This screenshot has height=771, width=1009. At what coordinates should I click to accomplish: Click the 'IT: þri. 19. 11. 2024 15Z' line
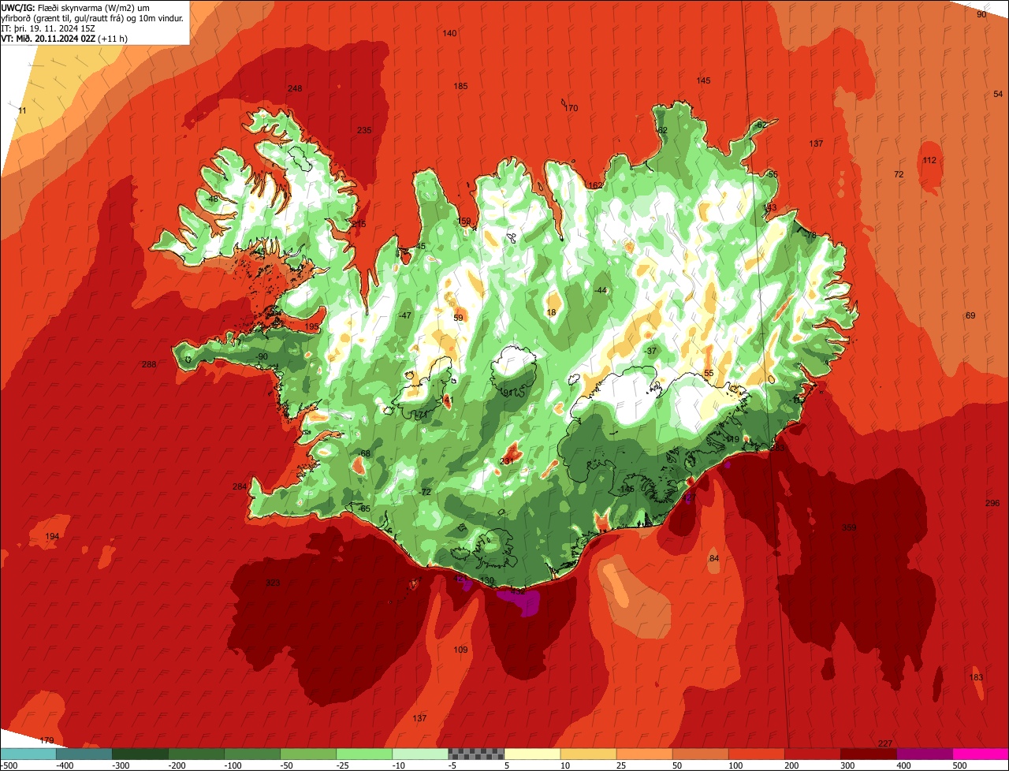click(48, 28)
